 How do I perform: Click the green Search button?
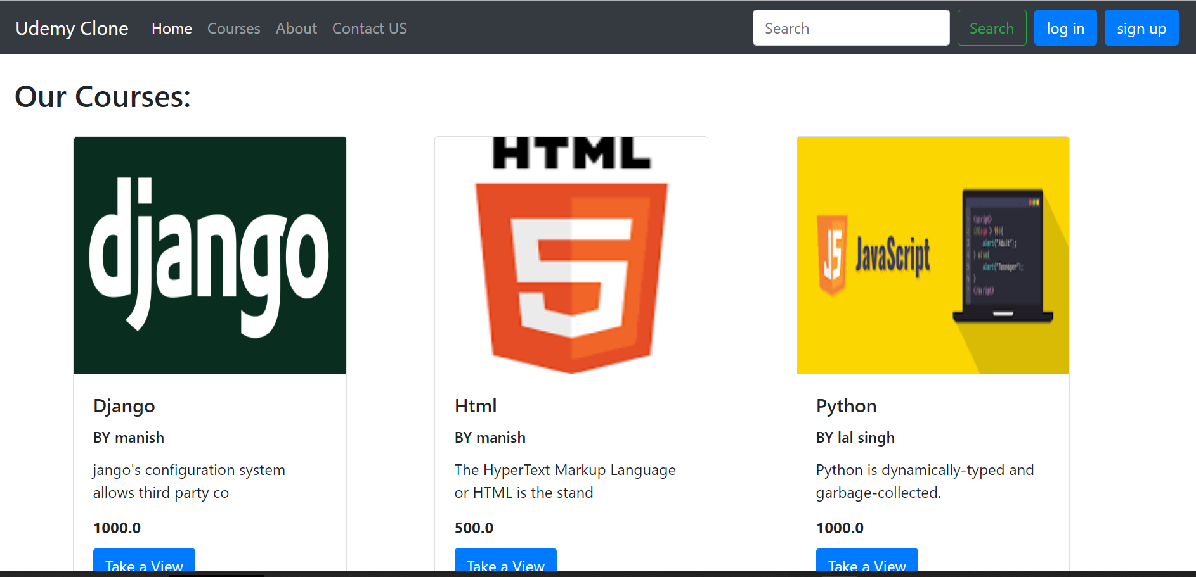992,28
